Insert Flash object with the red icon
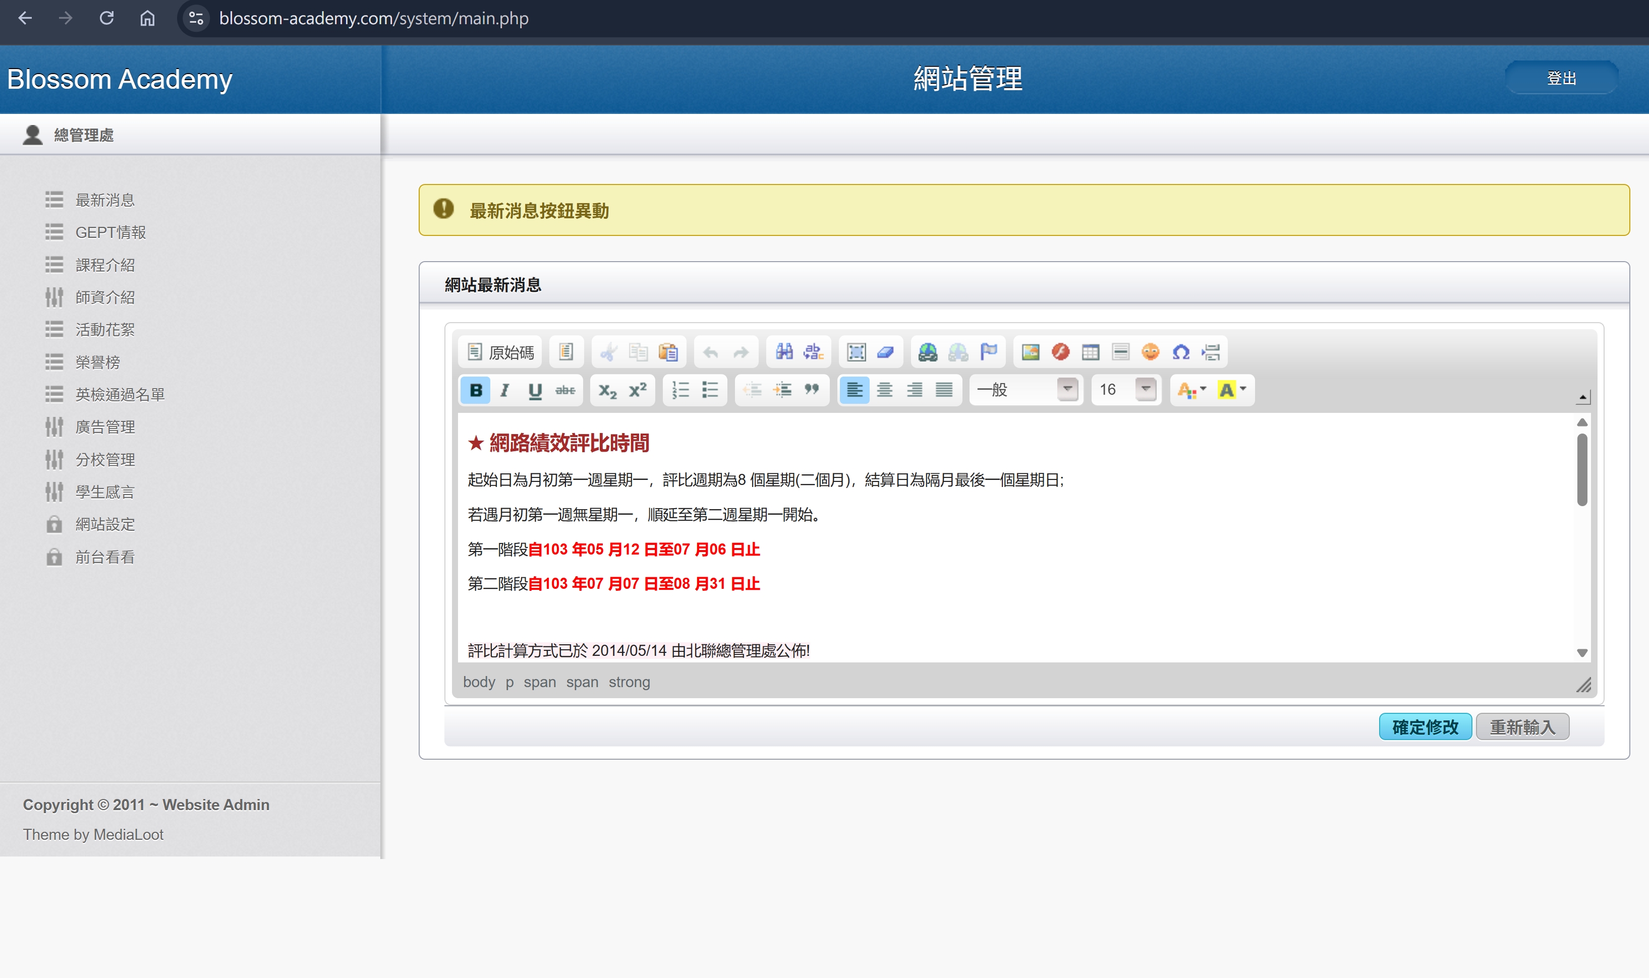 coord(1060,352)
